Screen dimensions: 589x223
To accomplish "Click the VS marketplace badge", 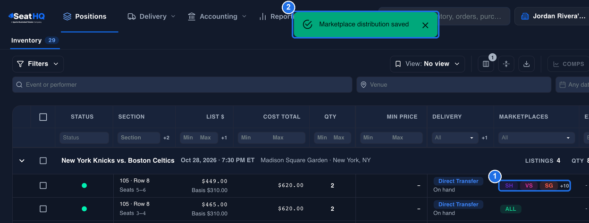I will pyautogui.click(x=529, y=186).
